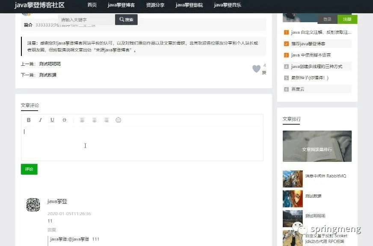Open 测试呃呃呃 title in ranking list
373x246 pixels.
(315, 216)
